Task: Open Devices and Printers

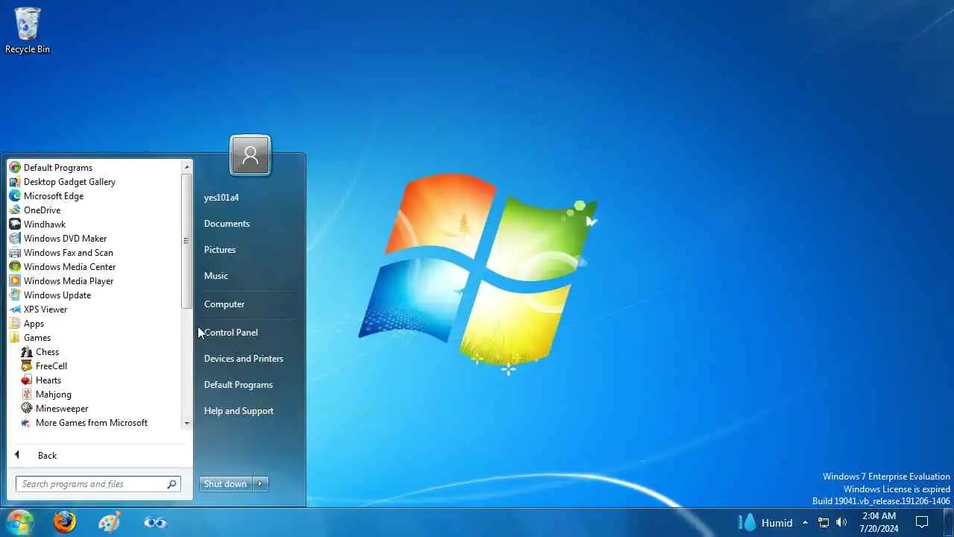Action: pyautogui.click(x=244, y=359)
